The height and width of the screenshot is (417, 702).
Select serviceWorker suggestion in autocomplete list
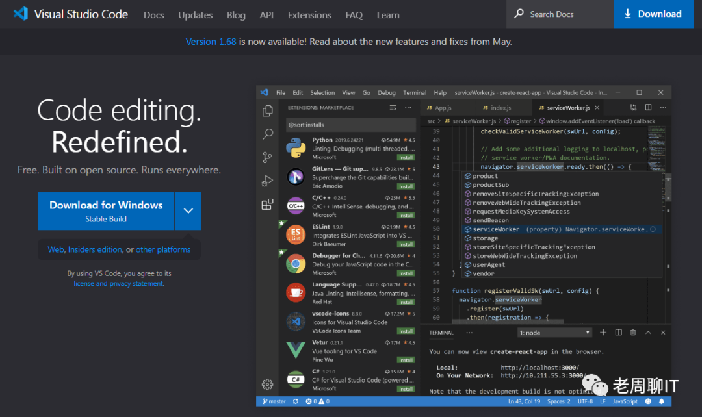[562, 229]
